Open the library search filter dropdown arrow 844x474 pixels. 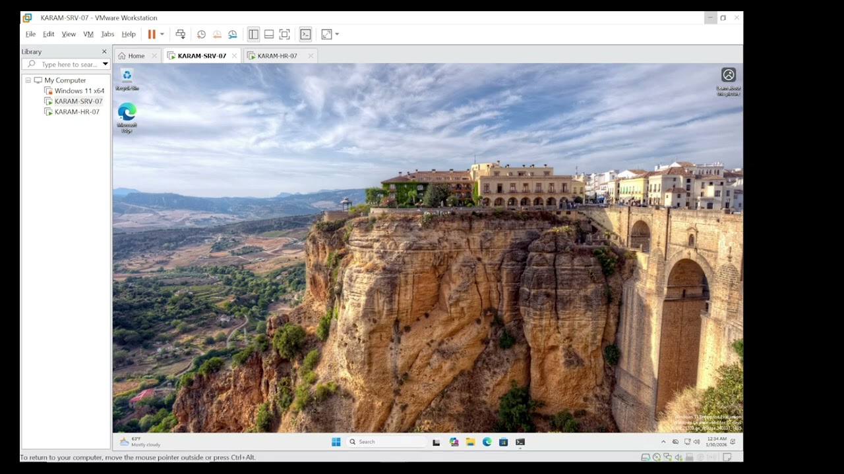click(x=105, y=64)
